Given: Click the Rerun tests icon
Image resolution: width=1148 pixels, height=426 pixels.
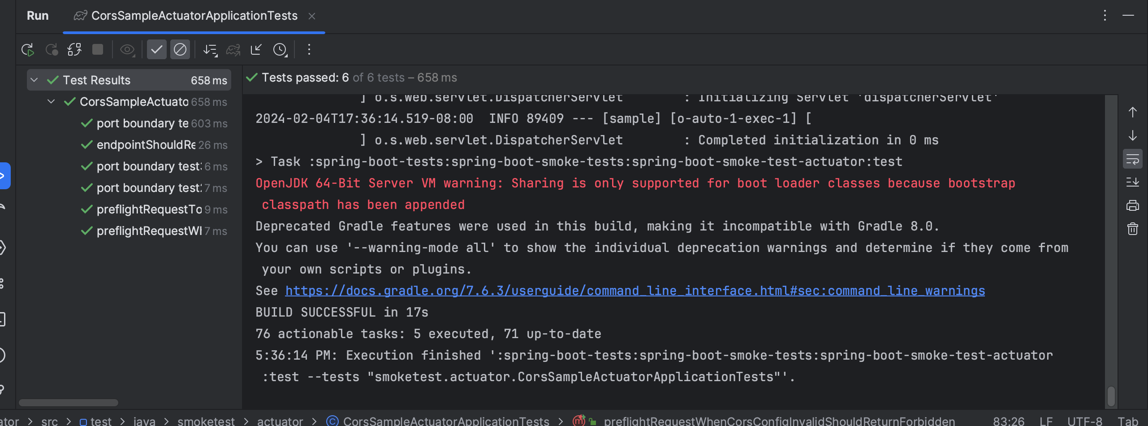Looking at the screenshot, I should [28, 50].
